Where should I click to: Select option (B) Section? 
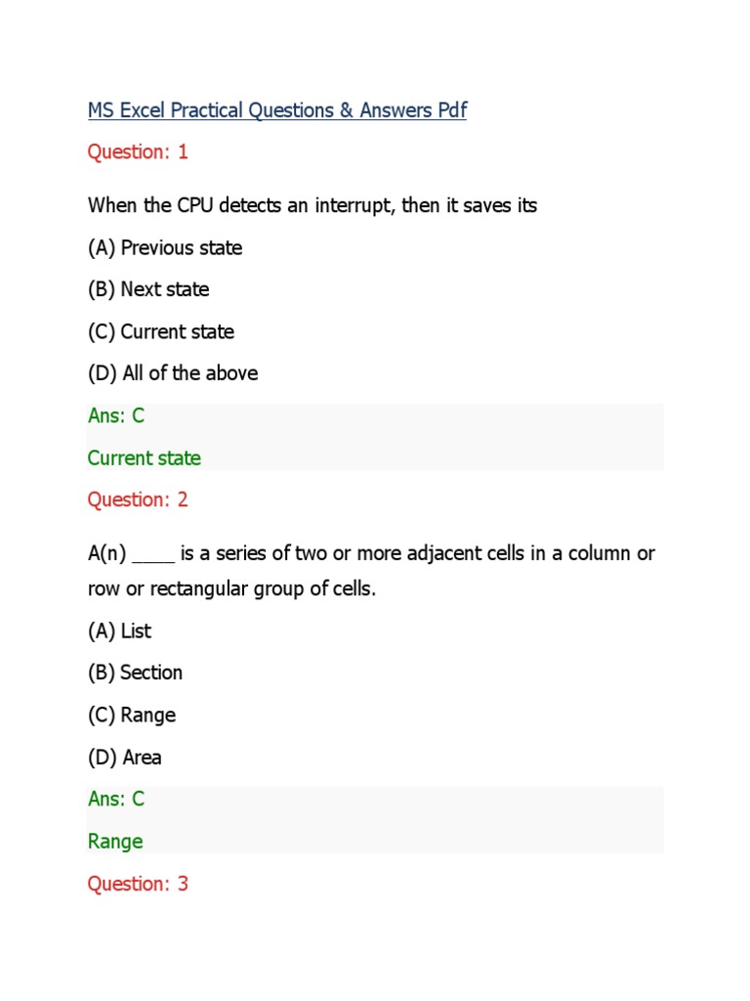tap(135, 673)
